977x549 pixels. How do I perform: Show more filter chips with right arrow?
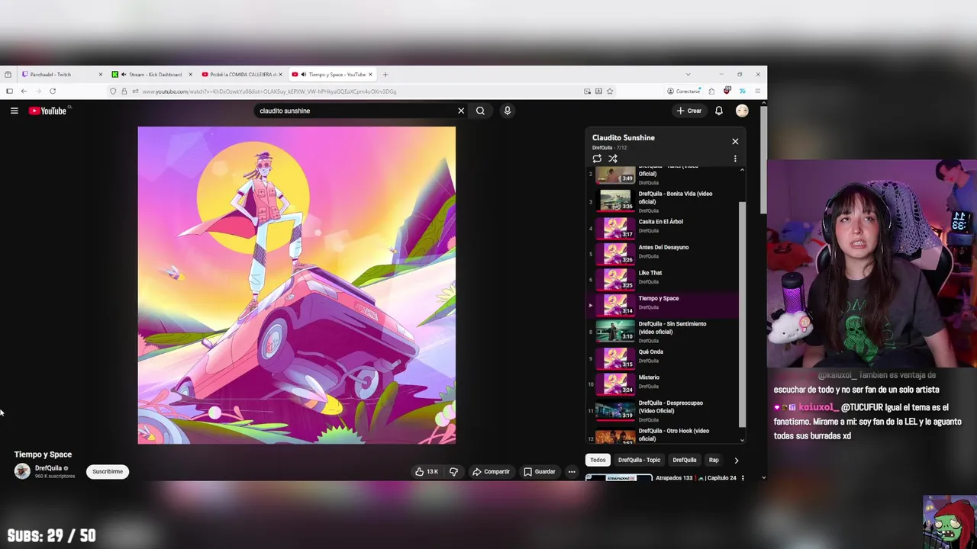(736, 460)
